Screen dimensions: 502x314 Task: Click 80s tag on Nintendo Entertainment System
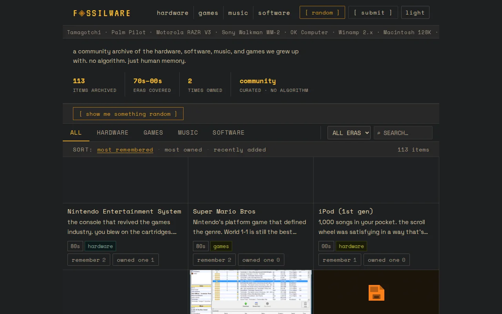pyautogui.click(x=75, y=246)
